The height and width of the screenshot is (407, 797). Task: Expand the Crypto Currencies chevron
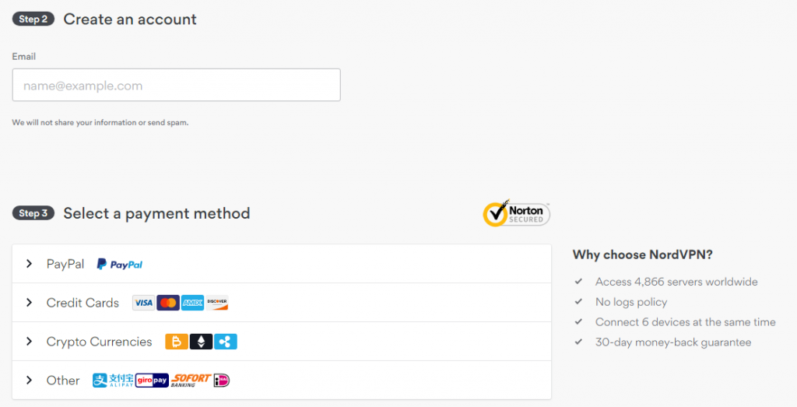click(29, 342)
